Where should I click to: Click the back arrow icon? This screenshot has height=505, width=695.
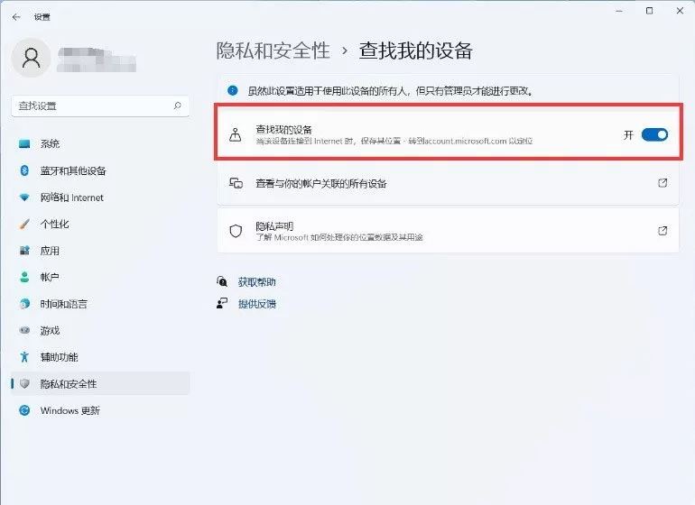coord(16,17)
